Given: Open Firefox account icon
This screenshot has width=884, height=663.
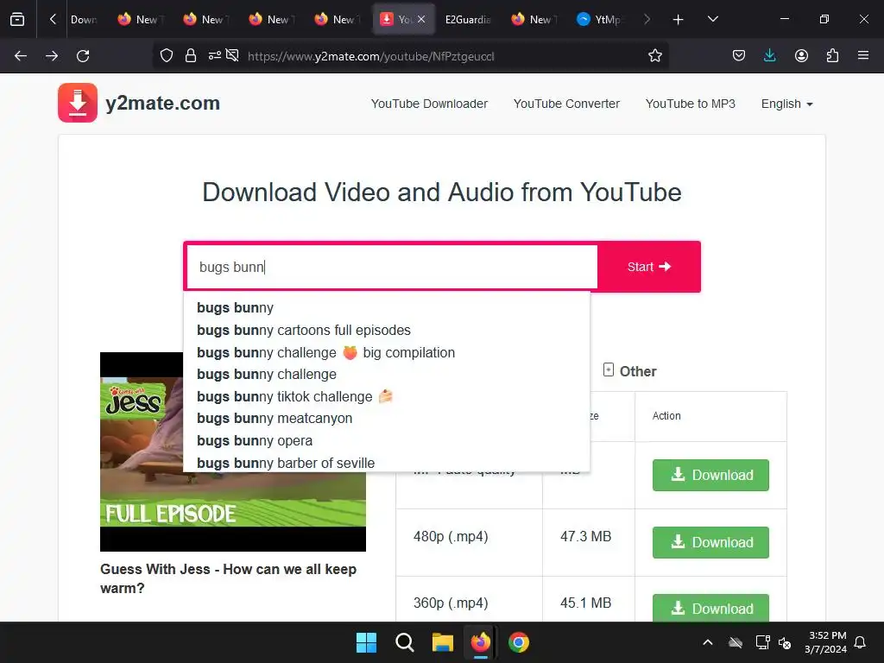Looking at the screenshot, I should (x=801, y=56).
